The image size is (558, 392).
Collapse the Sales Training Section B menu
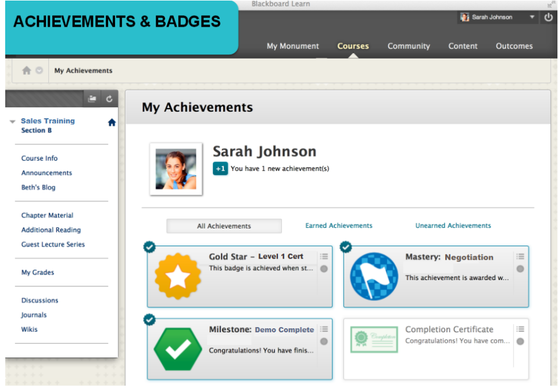[x=12, y=121]
